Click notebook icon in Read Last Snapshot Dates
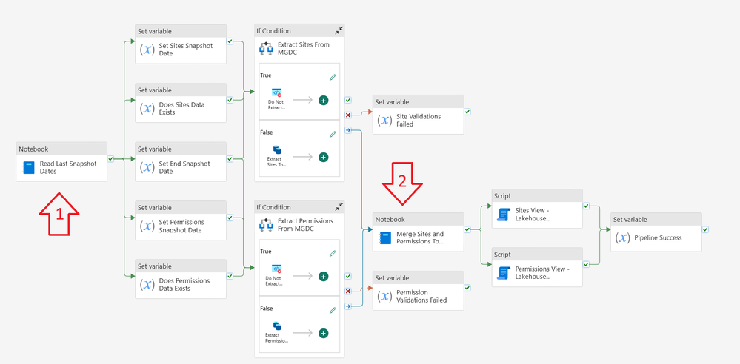Screen dimensions: 740x364 pos(29,167)
